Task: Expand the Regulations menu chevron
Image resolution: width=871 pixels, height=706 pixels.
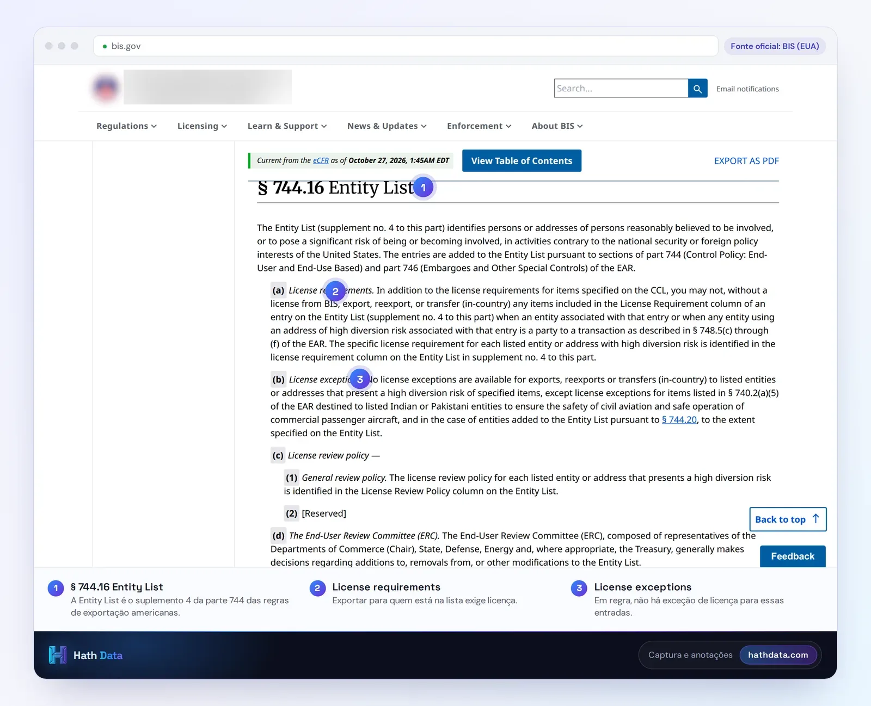Action: (x=154, y=126)
